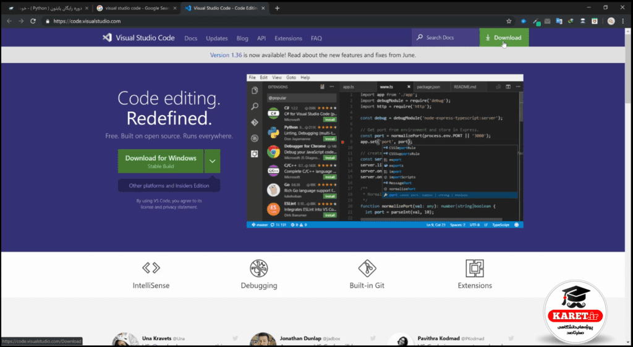Open the Blog menu item
633x347 pixels.
pyautogui.click(x=242, y=38)
